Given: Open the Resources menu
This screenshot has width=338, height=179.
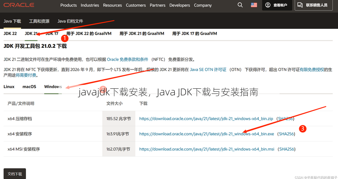Looking at the screenshot, I should point(112,5).
